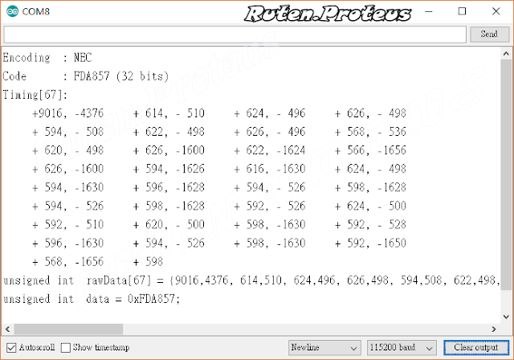Click the final '+ 598' timing value
The width and height of the screenshot is (514, 360).
148,262
